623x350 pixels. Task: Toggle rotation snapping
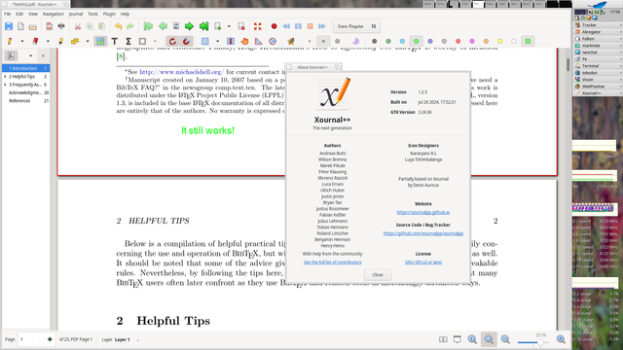(172, 41)
